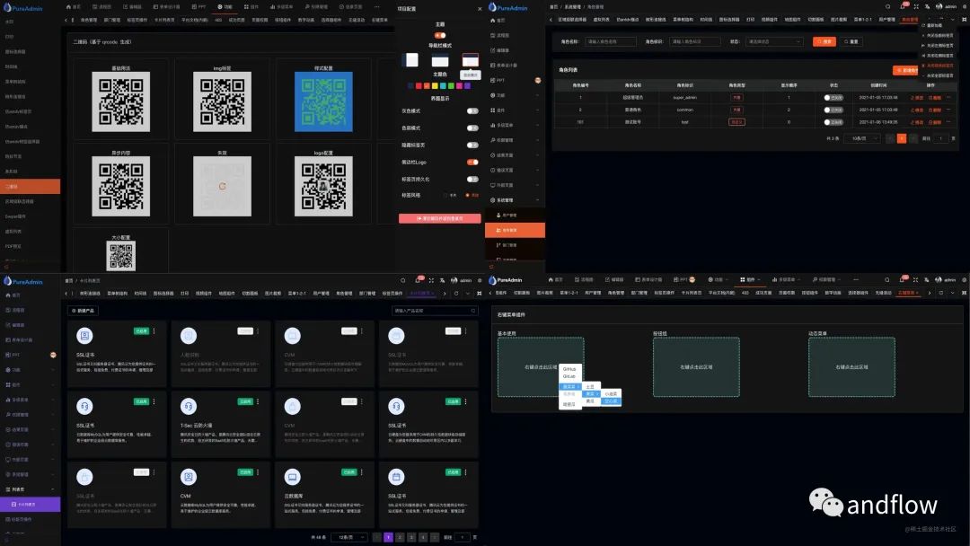Choose GitLab in the context menu
This screenshot has width=970, height=546.
pos(569,376)
